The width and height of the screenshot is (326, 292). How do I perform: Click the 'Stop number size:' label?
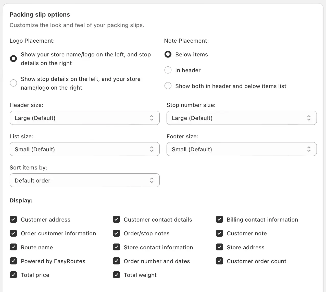[191, 105]
